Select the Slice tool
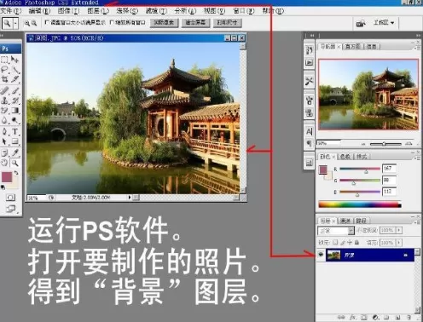 [x=15, y=79]
